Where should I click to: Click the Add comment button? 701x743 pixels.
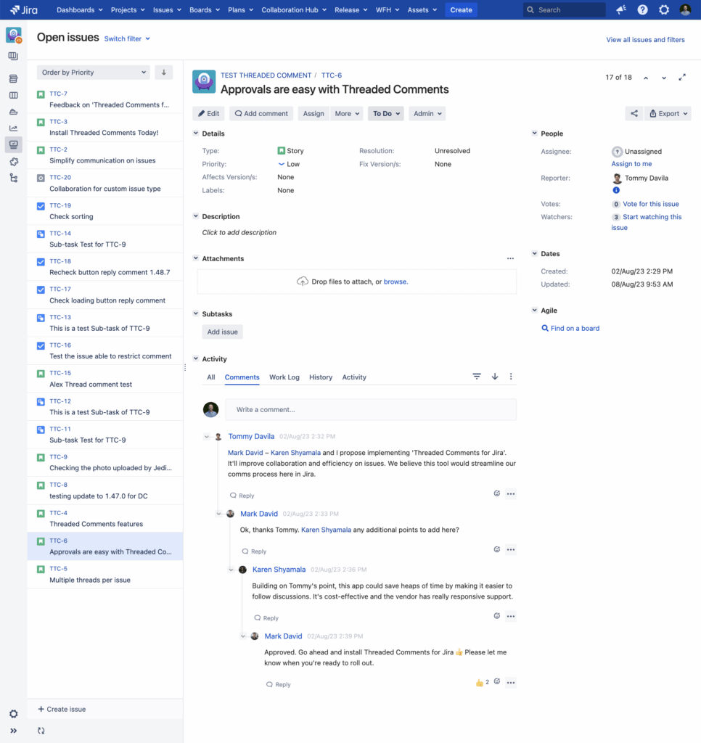[261, 114]
